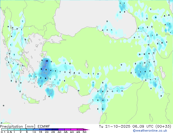Select the 2–5 mm light blue legend swatch

pos(24,129)
